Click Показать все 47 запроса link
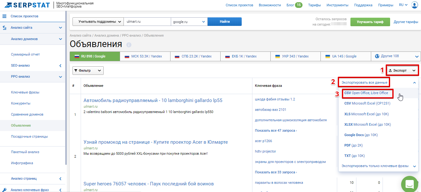The height and width of the screenshot is (192, 421). [276, 131]
